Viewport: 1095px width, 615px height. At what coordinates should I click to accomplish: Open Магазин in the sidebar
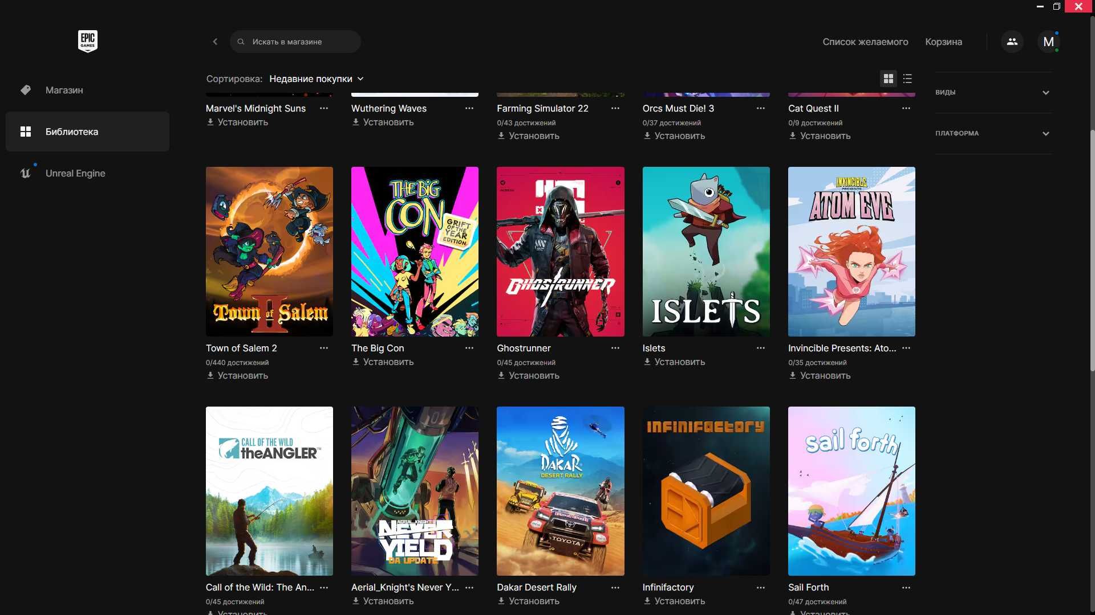[x=87, y=90]
